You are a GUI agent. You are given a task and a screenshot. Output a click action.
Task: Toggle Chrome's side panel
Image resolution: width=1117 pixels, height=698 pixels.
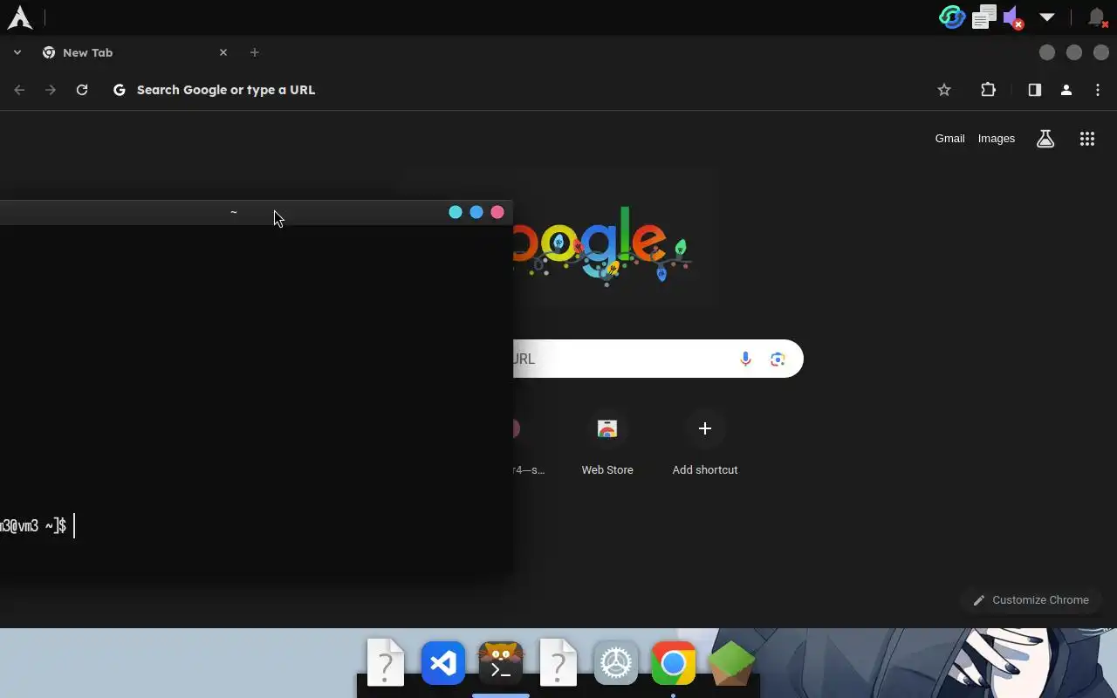click(x=1035, y=90)
